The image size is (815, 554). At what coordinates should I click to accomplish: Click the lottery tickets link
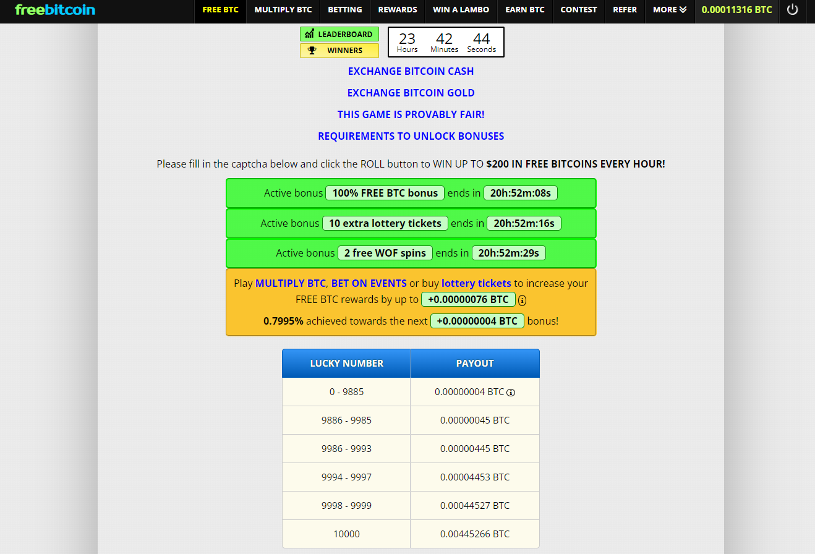coord(476,283)
